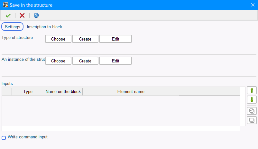The image size is (258, 149).
Task: Click the Element name column header
Action: point(131,91)
